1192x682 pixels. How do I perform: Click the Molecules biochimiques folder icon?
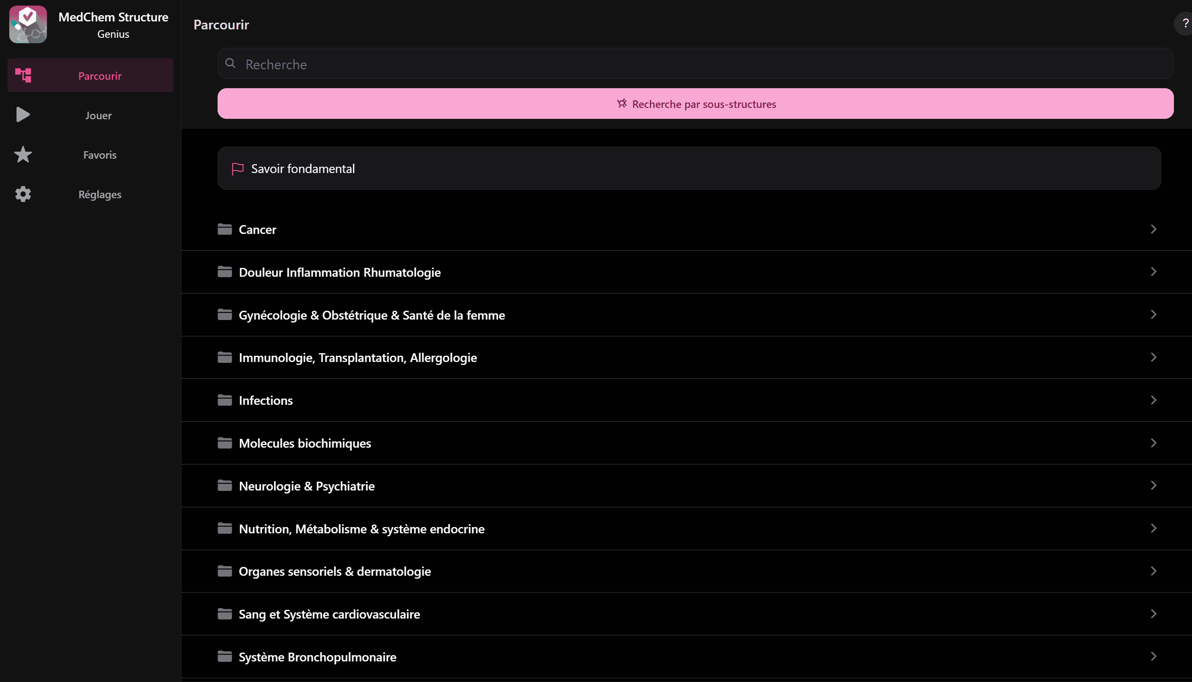(225, 443)
